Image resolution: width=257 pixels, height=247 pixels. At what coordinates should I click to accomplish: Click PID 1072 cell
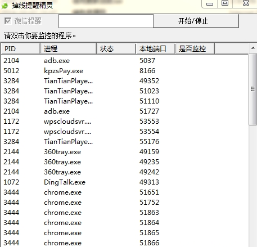[x=11, y=182]
